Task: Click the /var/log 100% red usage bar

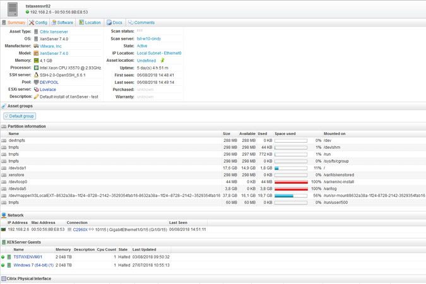Action: [291, 189]
